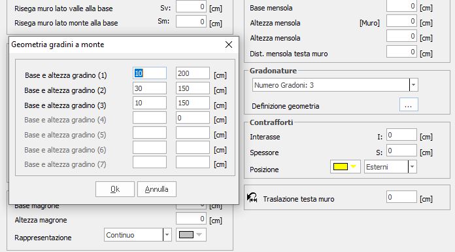455x252 pixels.
Task: Expand the Posizione Esterni dropdown
Action: coord(413,167)
